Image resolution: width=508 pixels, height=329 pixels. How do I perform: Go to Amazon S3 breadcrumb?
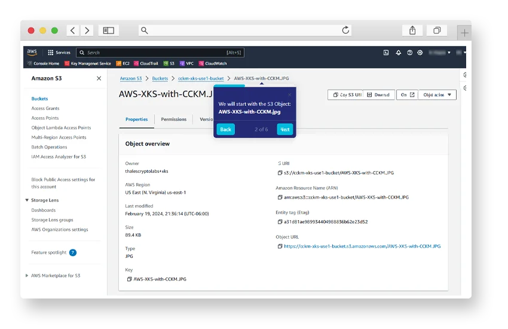131,78
